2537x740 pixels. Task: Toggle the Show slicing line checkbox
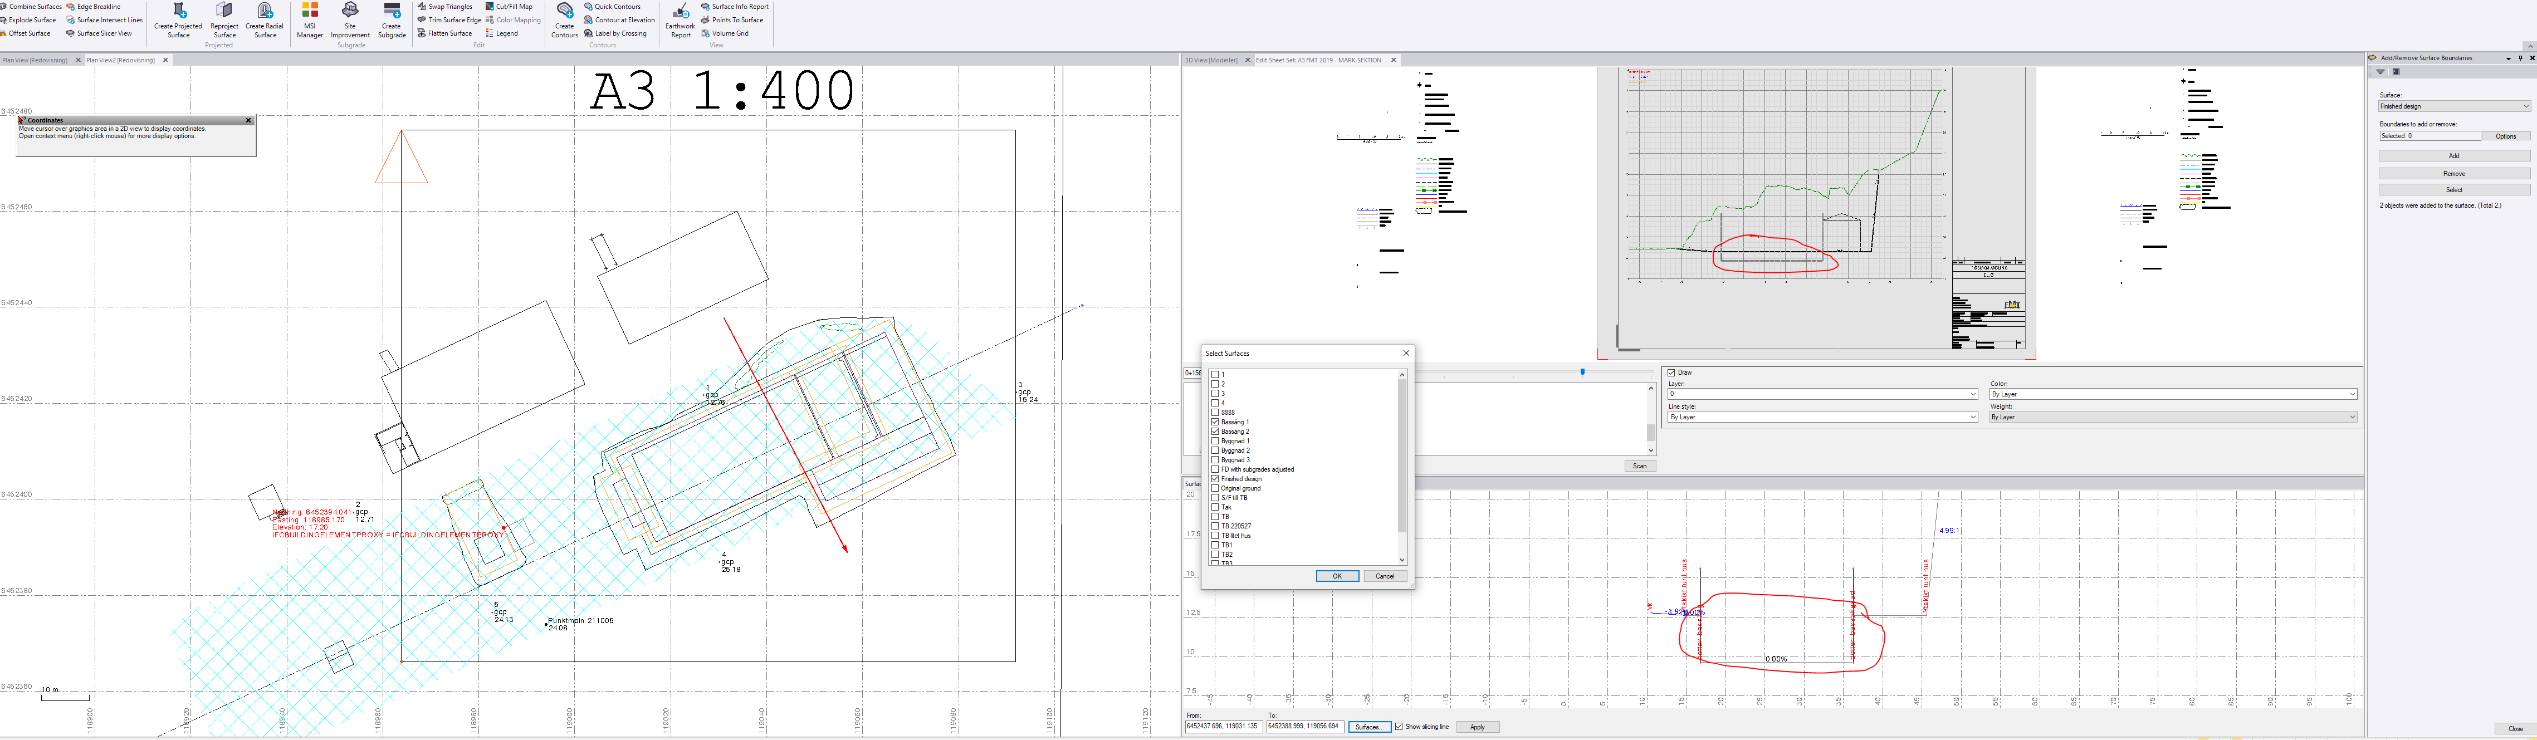pyautogui.click(x=1399, y=727)
